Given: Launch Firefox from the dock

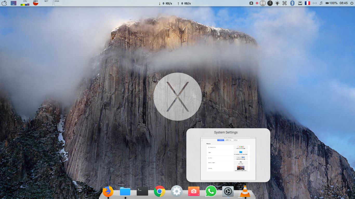Looking at the screenshot, I should click(108, 191).
